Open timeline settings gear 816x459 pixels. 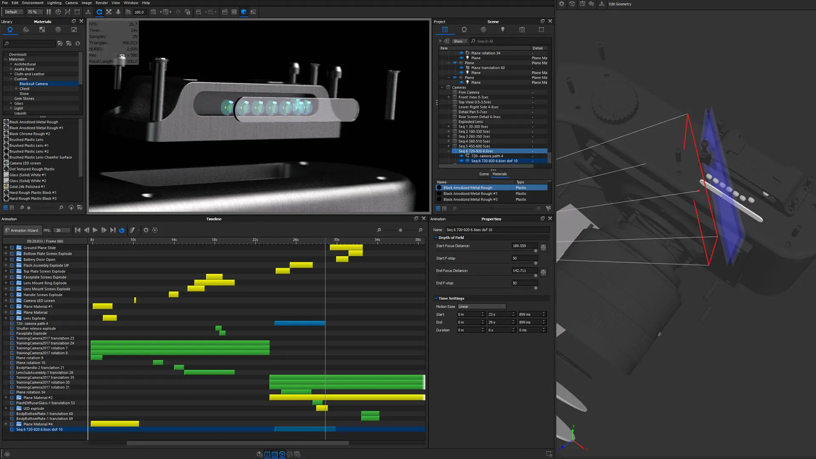pyautogui.click(x=146, y=230)
